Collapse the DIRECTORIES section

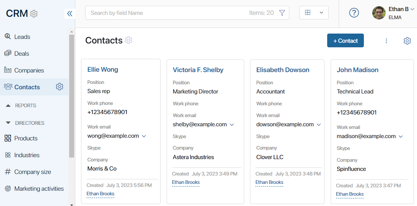pos(25,123)
